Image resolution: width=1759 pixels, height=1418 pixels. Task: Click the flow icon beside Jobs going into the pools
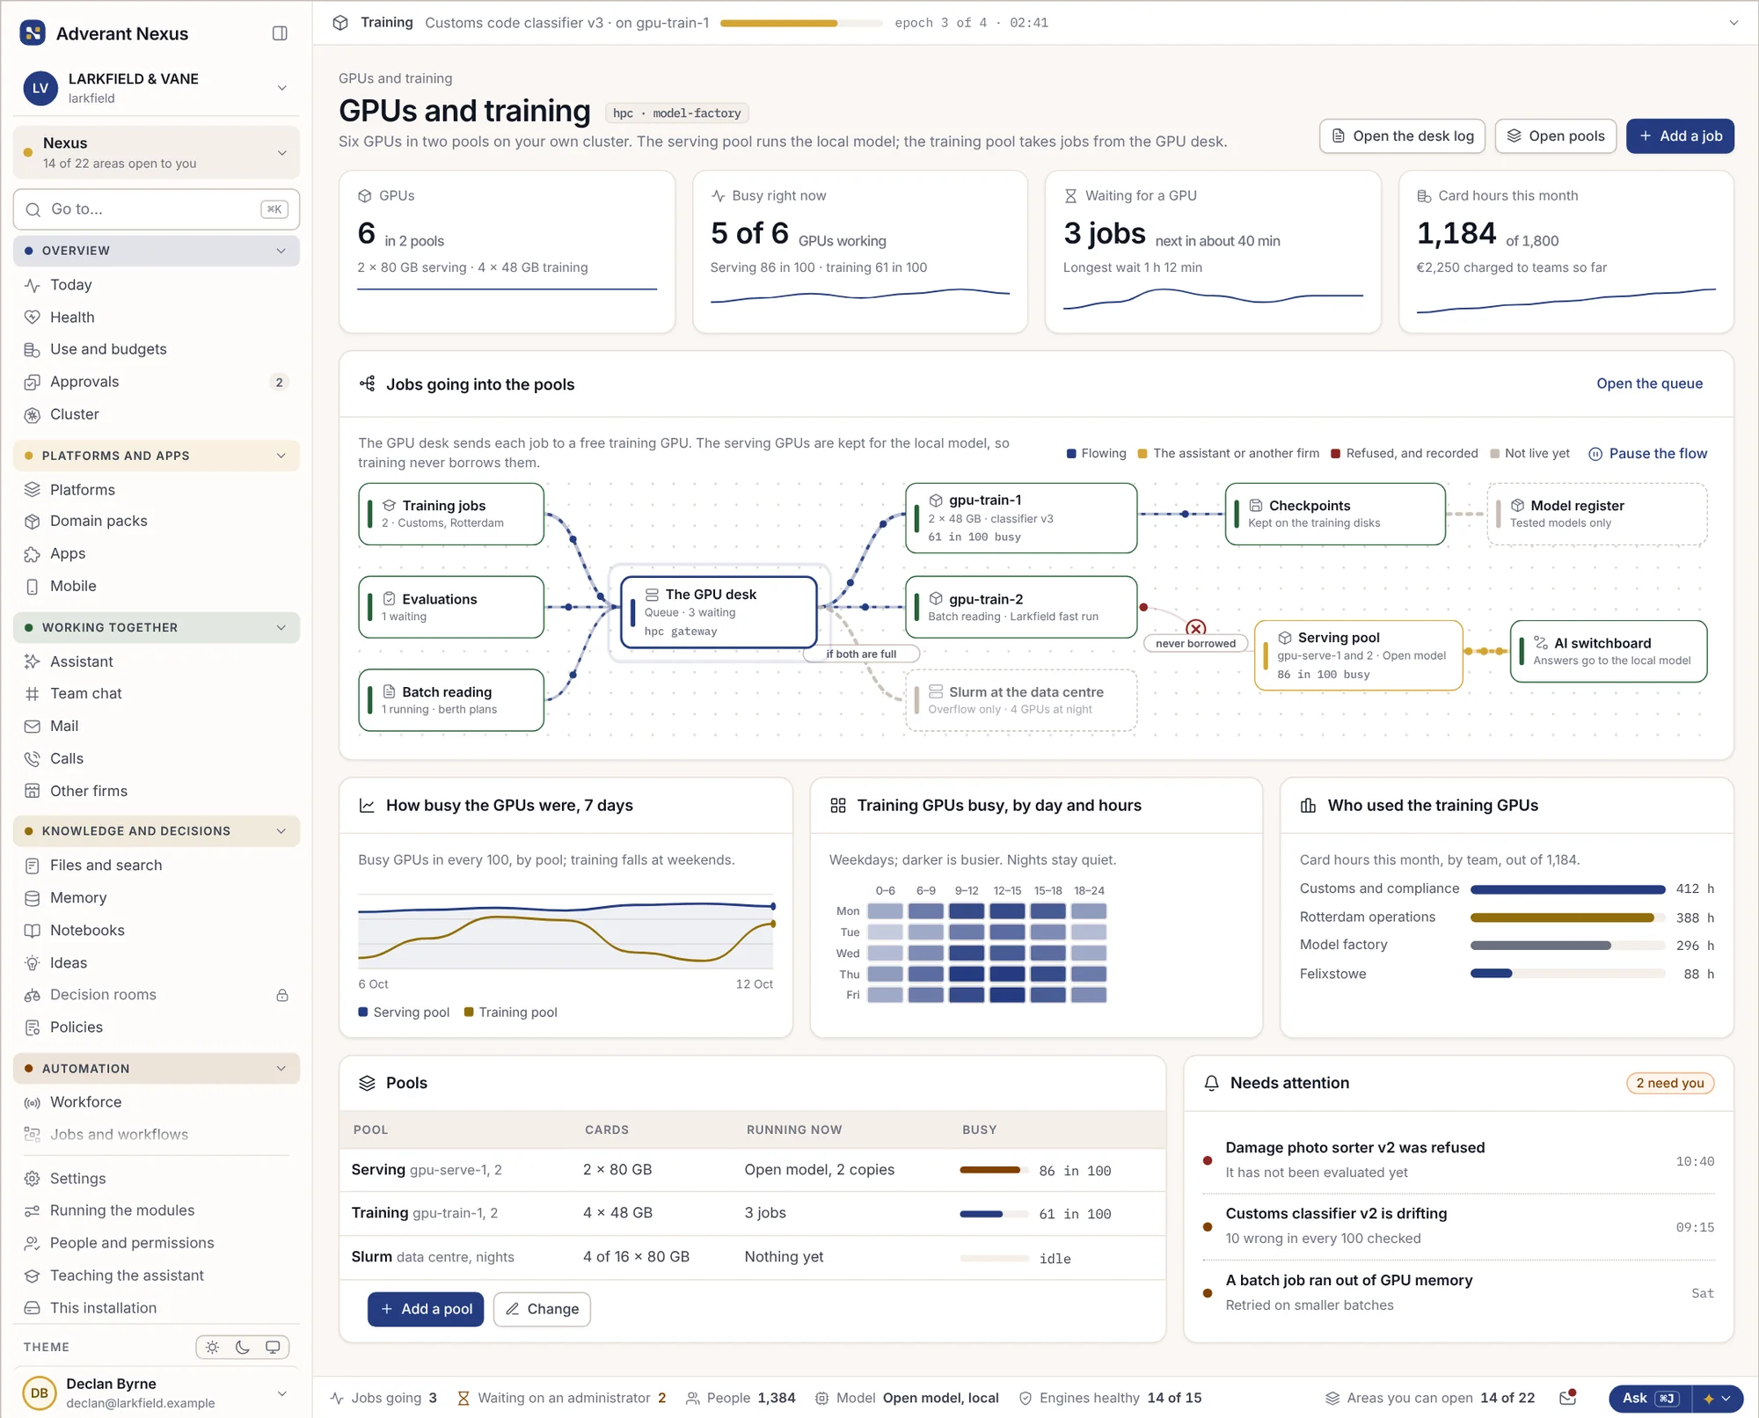367,384
